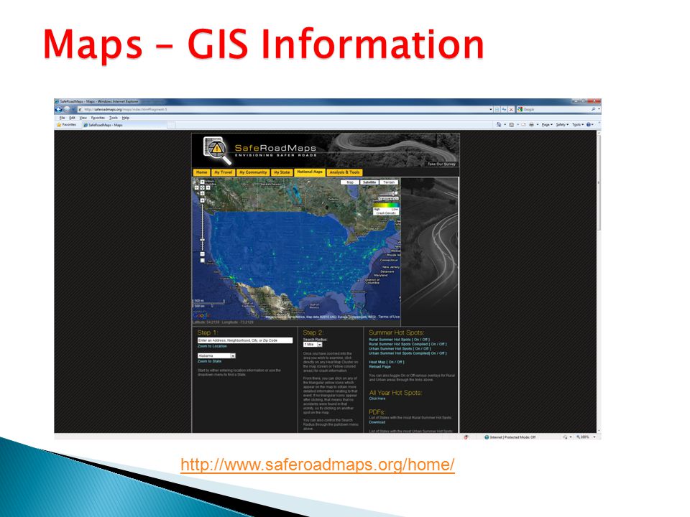The width and height of the screenshot is (690, 517).
Task: Open the Page dropdown in command bar
Action: [x=547, y=125]
